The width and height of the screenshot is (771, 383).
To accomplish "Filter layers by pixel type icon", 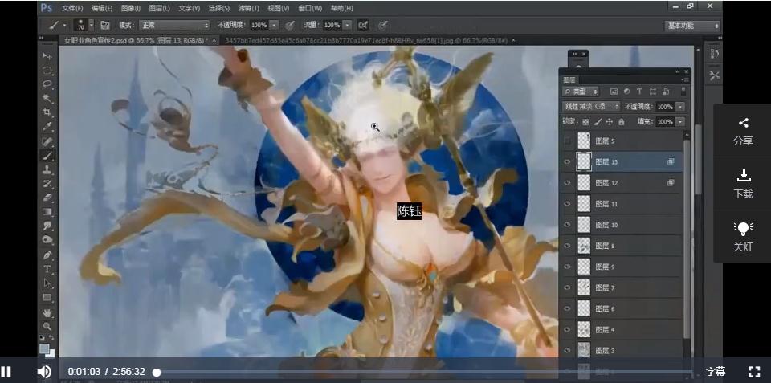I will click(x=614, y=92).
